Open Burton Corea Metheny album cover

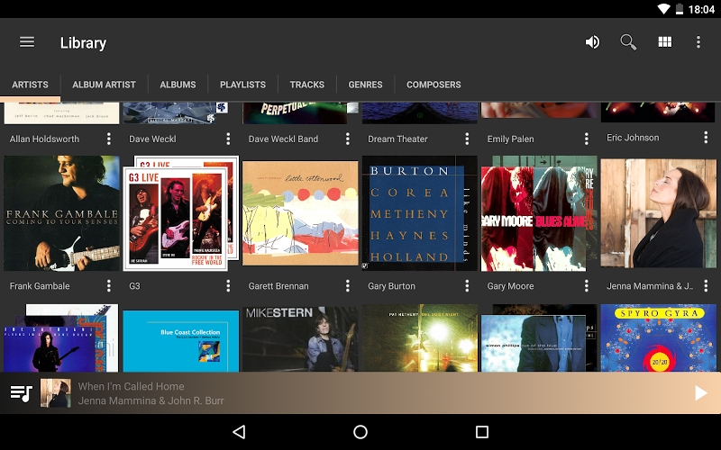pyautogui.click(x=420, y=213)
